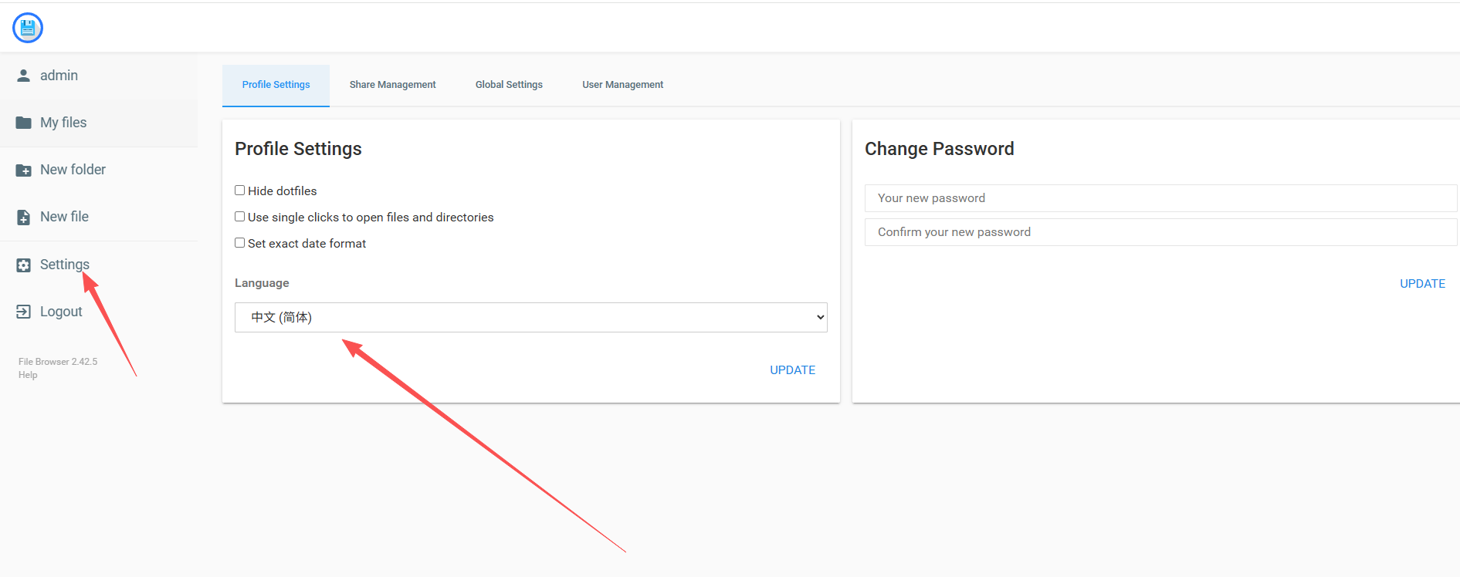Click the admin user profile icon

click(24, 76)
